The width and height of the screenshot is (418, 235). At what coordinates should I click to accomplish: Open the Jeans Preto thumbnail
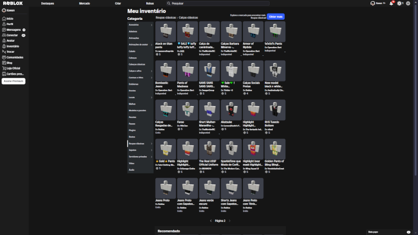(166, 189)
